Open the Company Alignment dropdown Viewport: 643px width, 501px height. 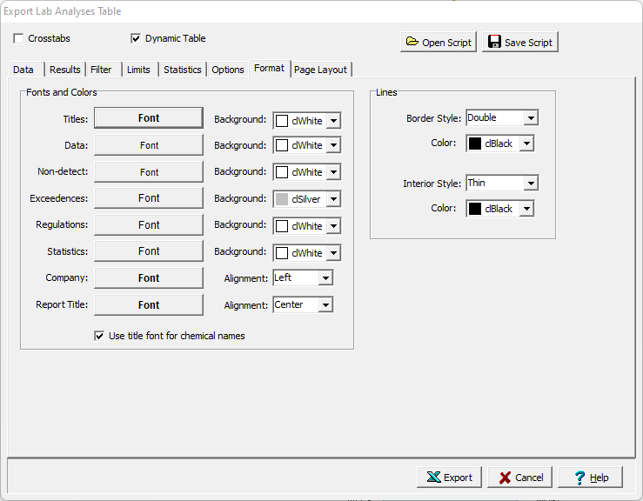325,278
